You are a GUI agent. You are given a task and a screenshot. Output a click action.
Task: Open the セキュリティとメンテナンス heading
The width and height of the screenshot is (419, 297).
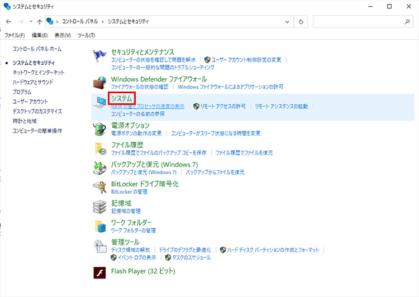pyautogui.click(x=142, y=52)
